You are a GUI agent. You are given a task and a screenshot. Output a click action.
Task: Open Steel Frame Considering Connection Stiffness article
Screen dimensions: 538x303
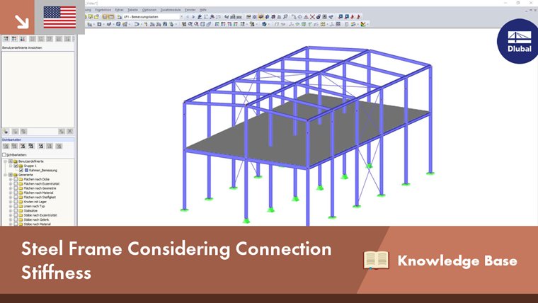click(176, 260)
